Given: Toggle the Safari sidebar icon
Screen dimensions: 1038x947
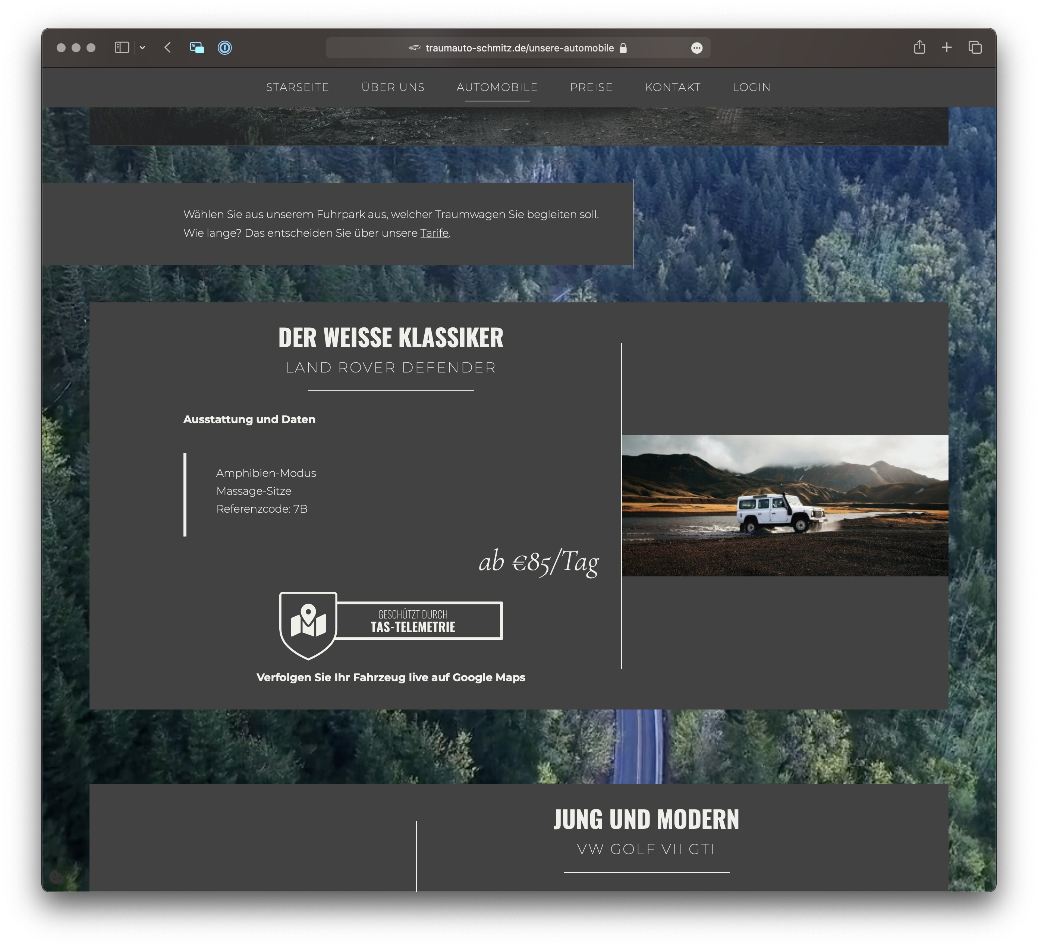Looking at the screenshot, I should (122, 48).
